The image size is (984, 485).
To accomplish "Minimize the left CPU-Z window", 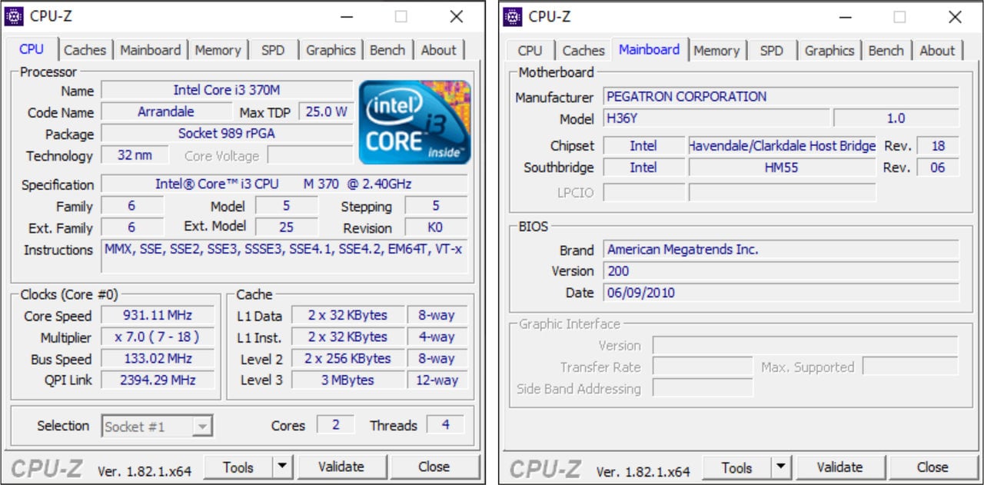I will [x=346, y=16].
